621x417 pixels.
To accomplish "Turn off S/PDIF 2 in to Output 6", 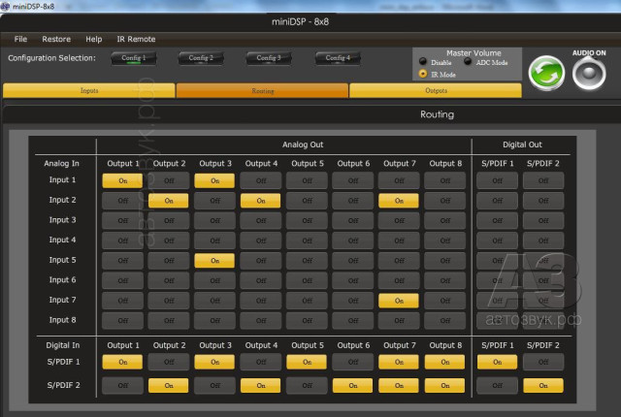I will (x=353, y=385).
